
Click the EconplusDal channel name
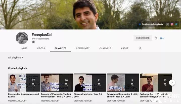coord(42,35)
